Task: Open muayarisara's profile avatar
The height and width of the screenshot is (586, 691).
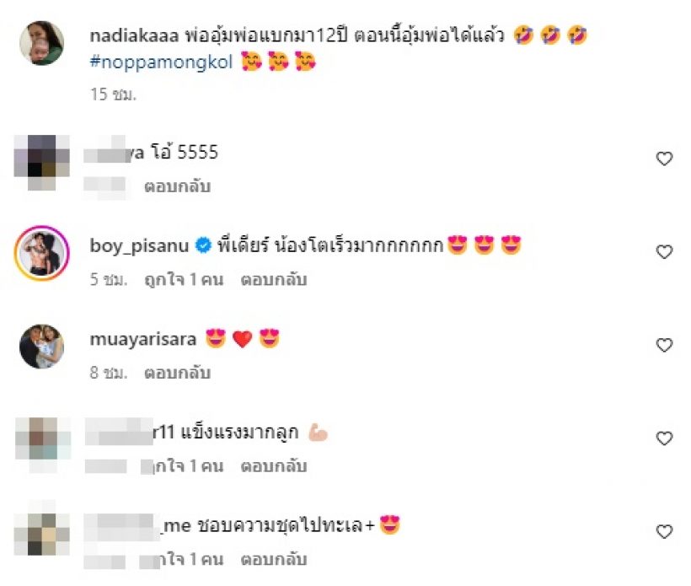Action: coord(42,347)
